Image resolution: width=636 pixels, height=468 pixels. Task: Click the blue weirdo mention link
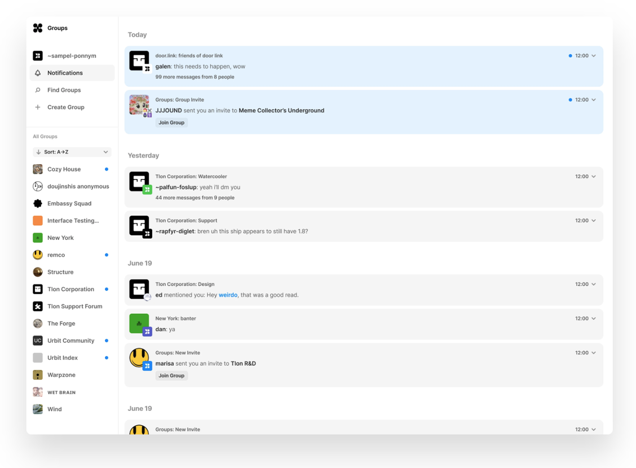[x=228, y=295]
